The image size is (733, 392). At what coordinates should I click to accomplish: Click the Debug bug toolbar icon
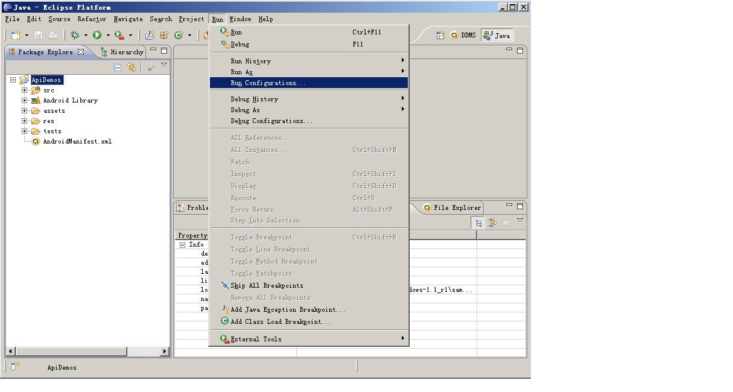pyautogui.click(x=75, y=36)
